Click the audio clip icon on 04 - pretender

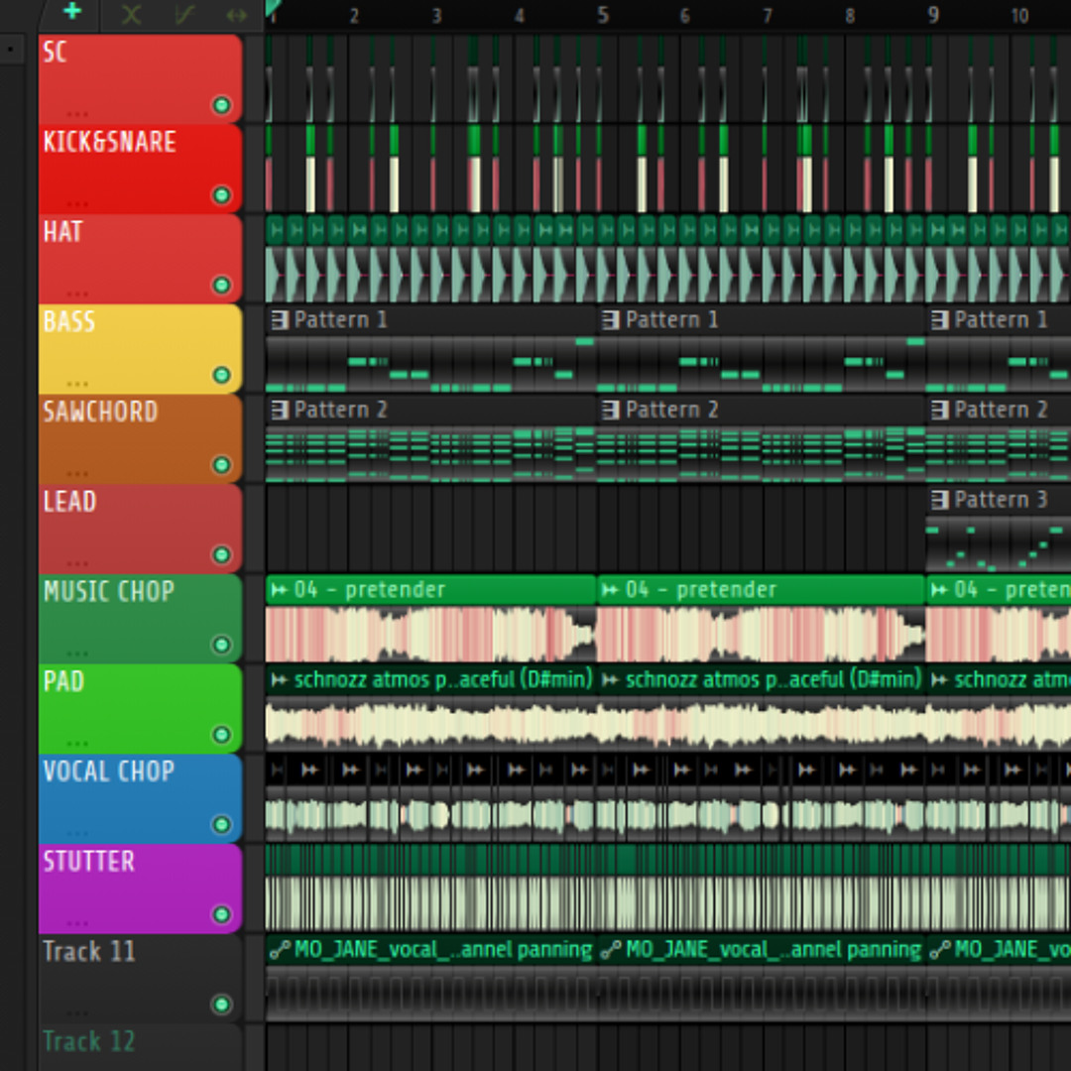(x=279, y=589)
